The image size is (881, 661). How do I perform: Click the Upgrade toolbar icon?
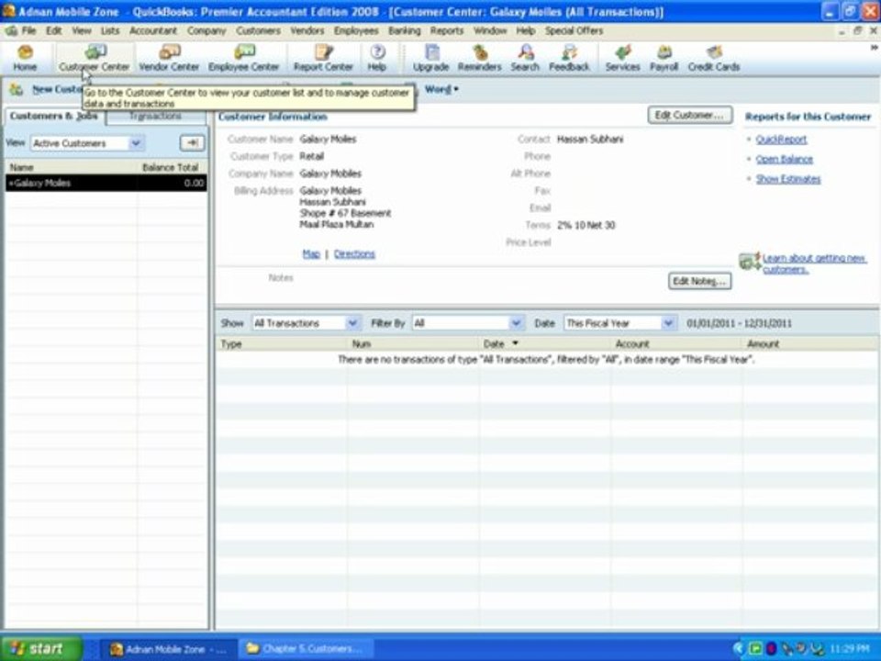(431, 59)
